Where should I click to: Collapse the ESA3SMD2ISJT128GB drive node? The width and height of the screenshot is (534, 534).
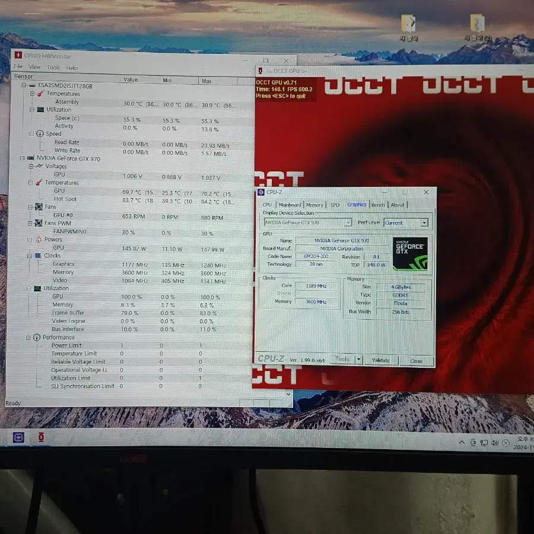coord(24,85)
